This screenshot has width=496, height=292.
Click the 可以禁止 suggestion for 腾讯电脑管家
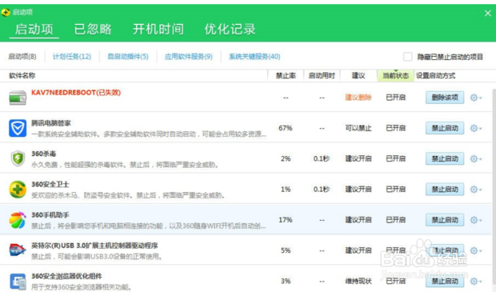[x=358, y=128]
